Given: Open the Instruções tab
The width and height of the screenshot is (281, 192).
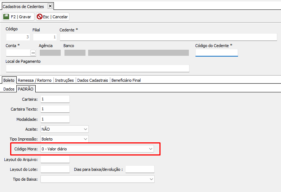Looking at the screenshot, I should [x=64, y=80].
